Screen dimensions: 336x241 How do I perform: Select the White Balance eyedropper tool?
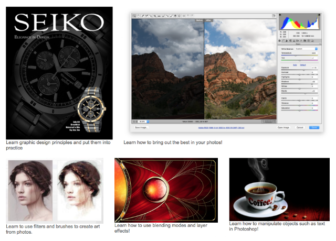142,16
